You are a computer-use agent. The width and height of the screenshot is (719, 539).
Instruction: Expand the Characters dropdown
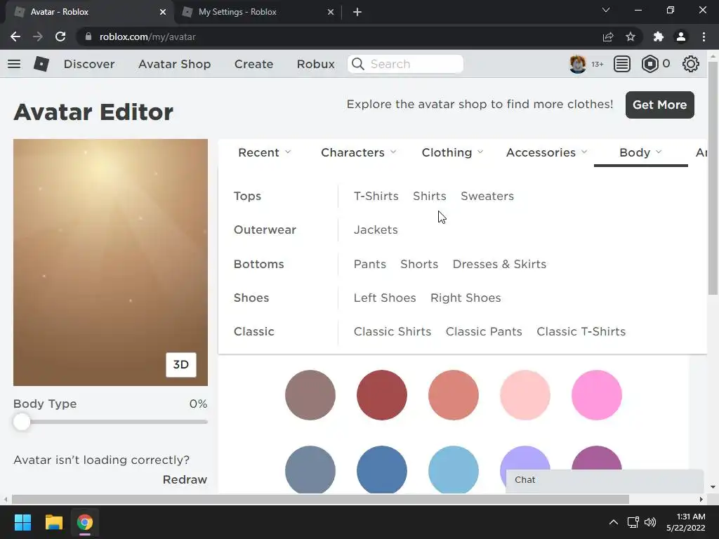[359, 152]
